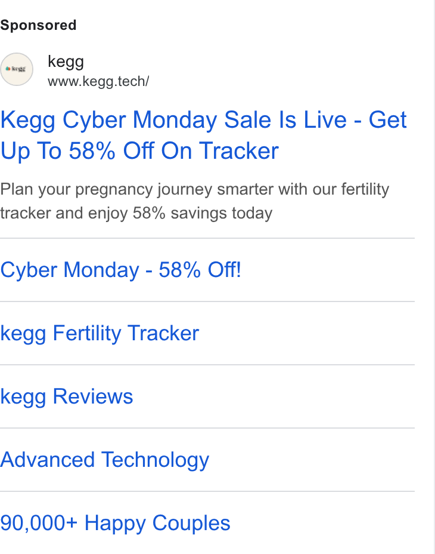Viewport: 435px width, 554px height.
Task: Click 'tracker and enjoy 58% savings today' text
Action: (136, 213)
